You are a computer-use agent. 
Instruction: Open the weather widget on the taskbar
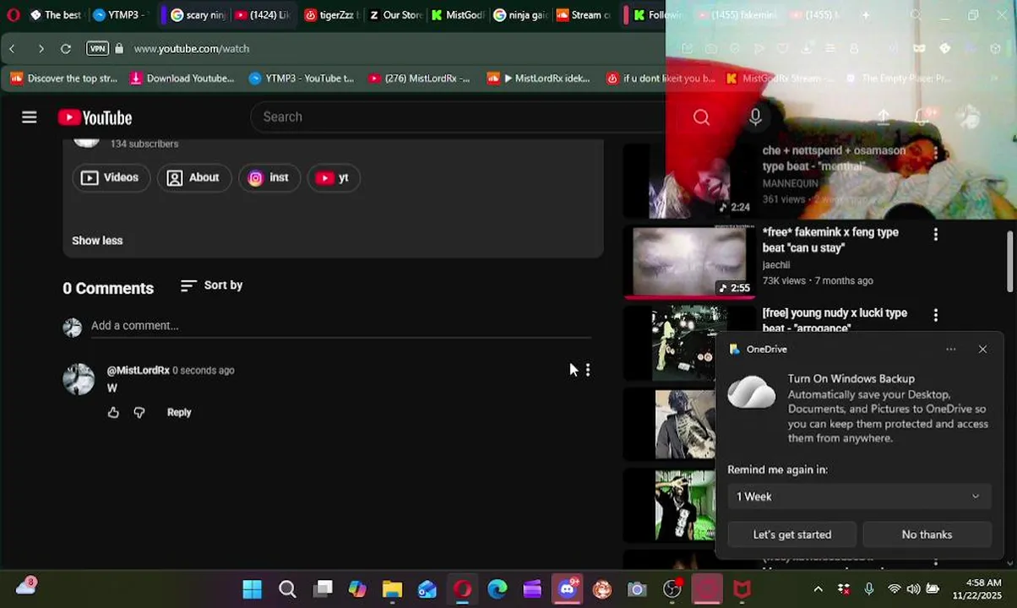click(x=26, y=586)
